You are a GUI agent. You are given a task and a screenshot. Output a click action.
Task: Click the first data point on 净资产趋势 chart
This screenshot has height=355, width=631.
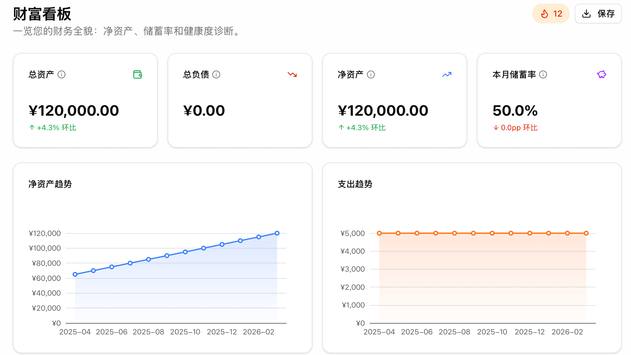point(75,274)
